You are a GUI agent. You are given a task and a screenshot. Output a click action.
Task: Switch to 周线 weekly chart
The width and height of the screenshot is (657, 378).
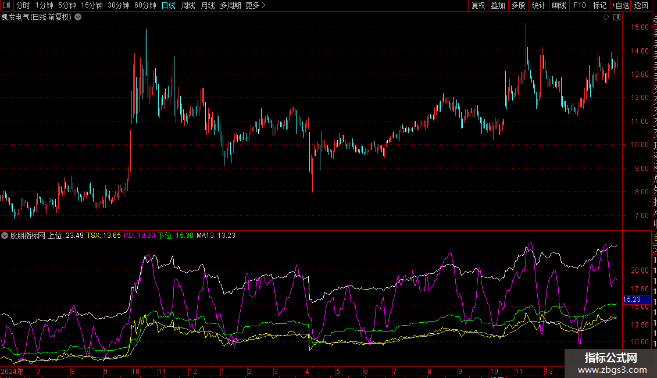188,5
